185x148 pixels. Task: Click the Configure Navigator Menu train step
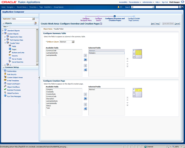86,19
